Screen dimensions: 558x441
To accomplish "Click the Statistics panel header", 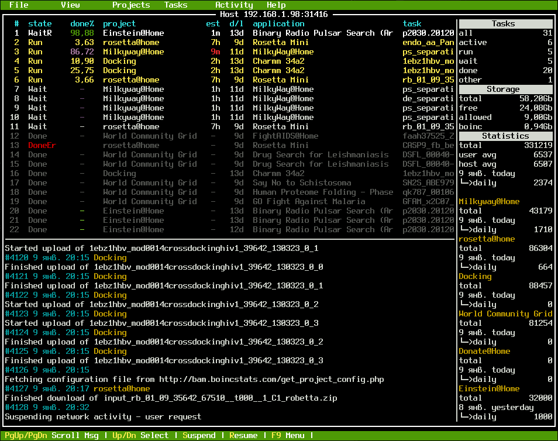I will [505, 136].
